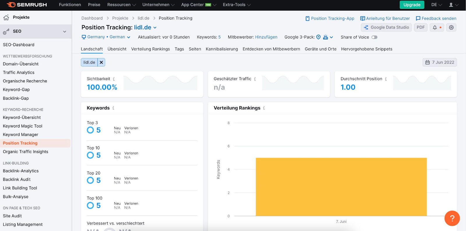Show info for Durchschnitt Position
Viewport: 466px width, 231px height.
point(386,79)
